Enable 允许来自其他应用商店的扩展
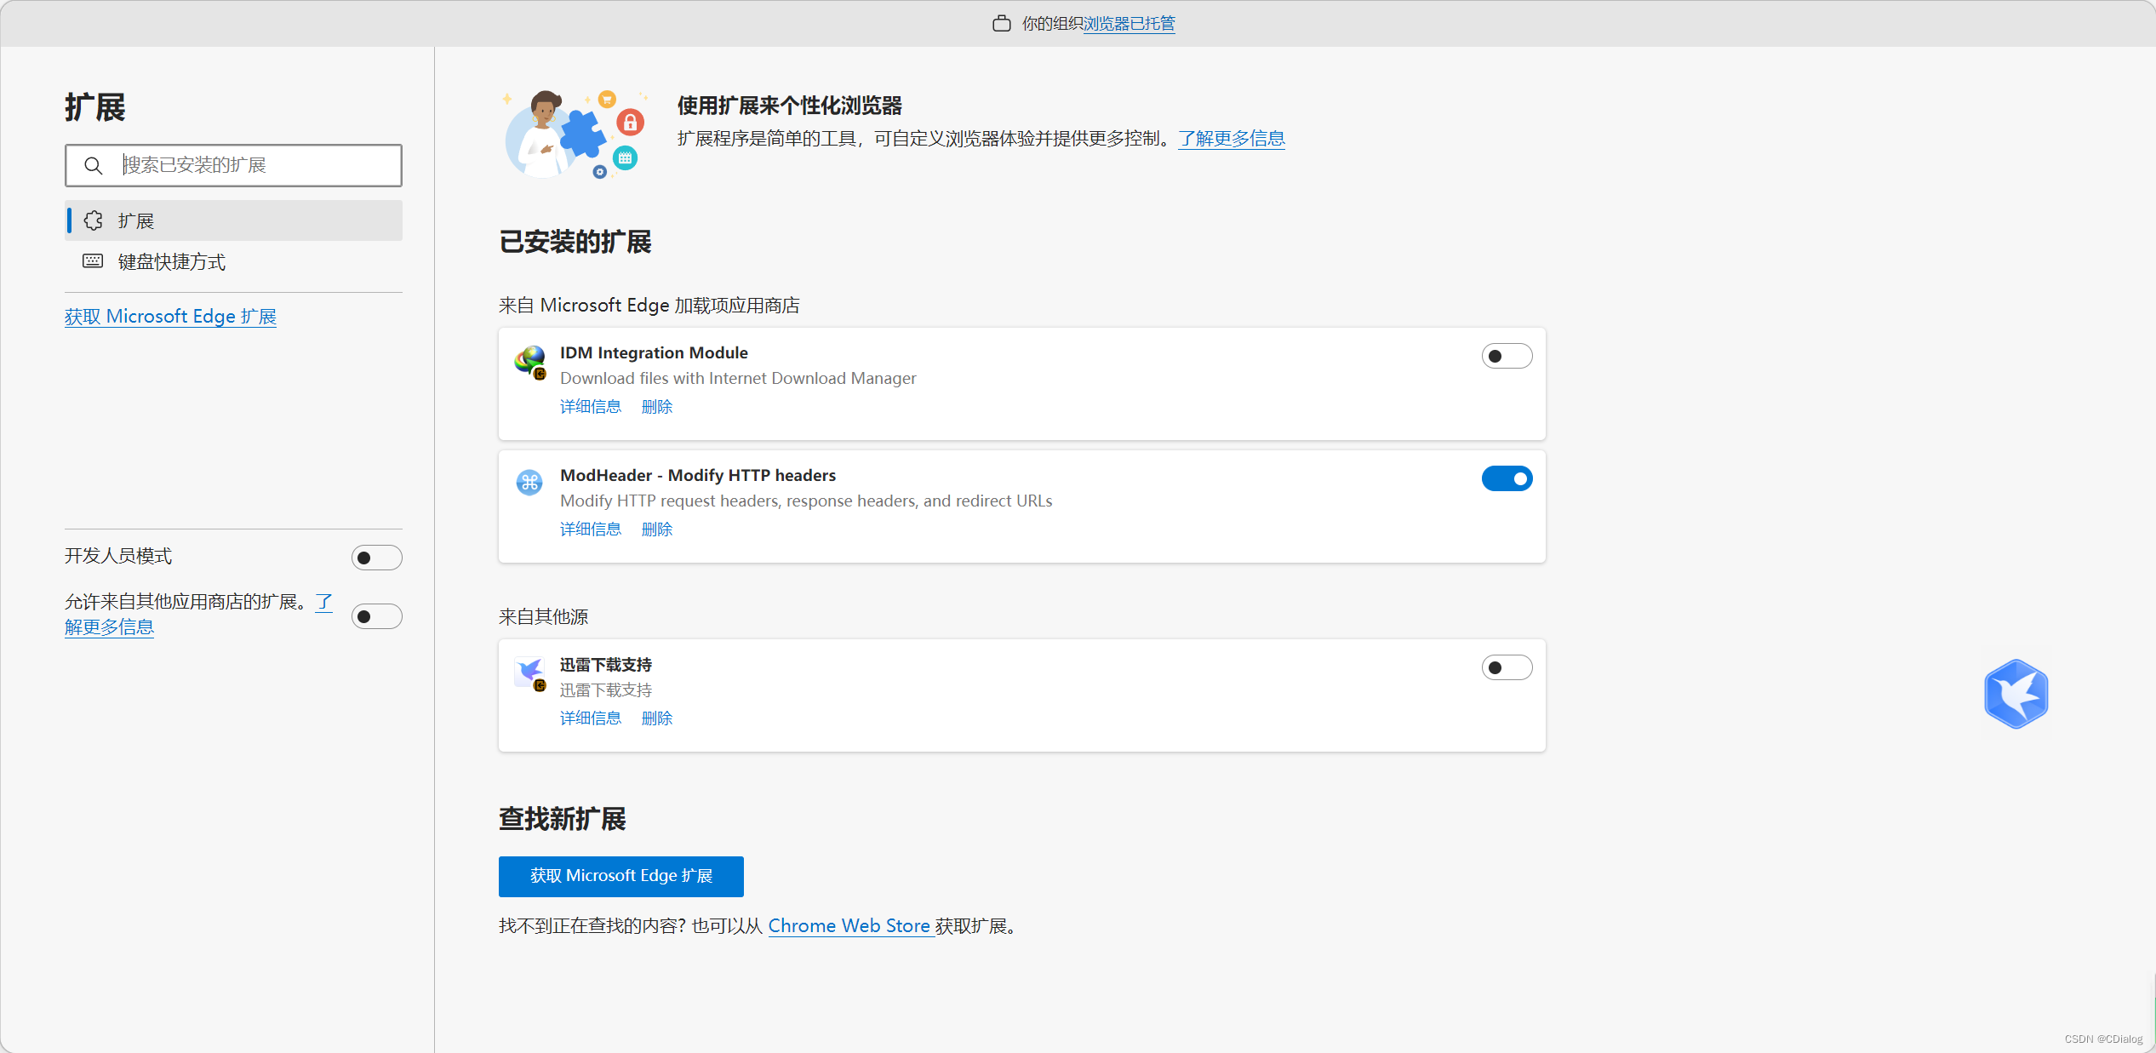The image size is (2156, 1053). coord(376,615)
